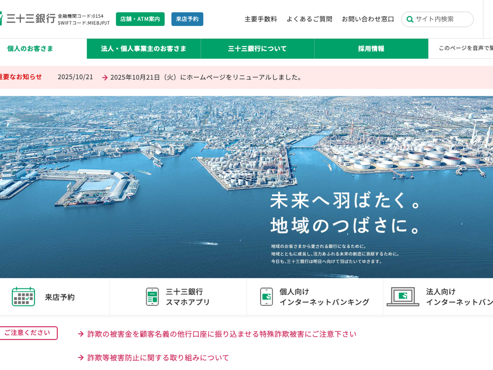The height and width of the screenshot is (370, 493).
Task: Click the calendar icon for 来店予約
Action: point(23,296)
